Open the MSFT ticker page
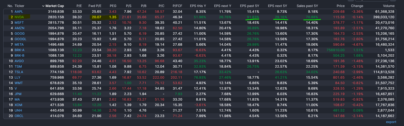 19,22
